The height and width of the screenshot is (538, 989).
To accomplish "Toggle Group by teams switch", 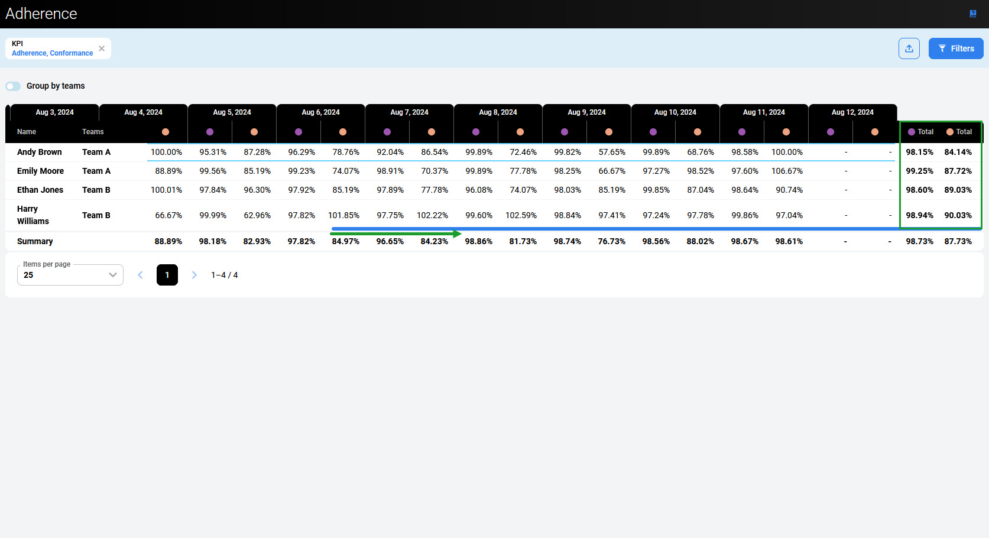I will [x=13, y=86].
